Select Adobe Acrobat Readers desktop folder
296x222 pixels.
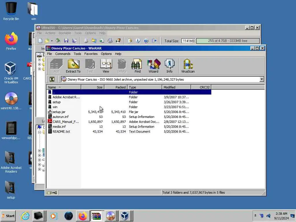coord(11,162)
